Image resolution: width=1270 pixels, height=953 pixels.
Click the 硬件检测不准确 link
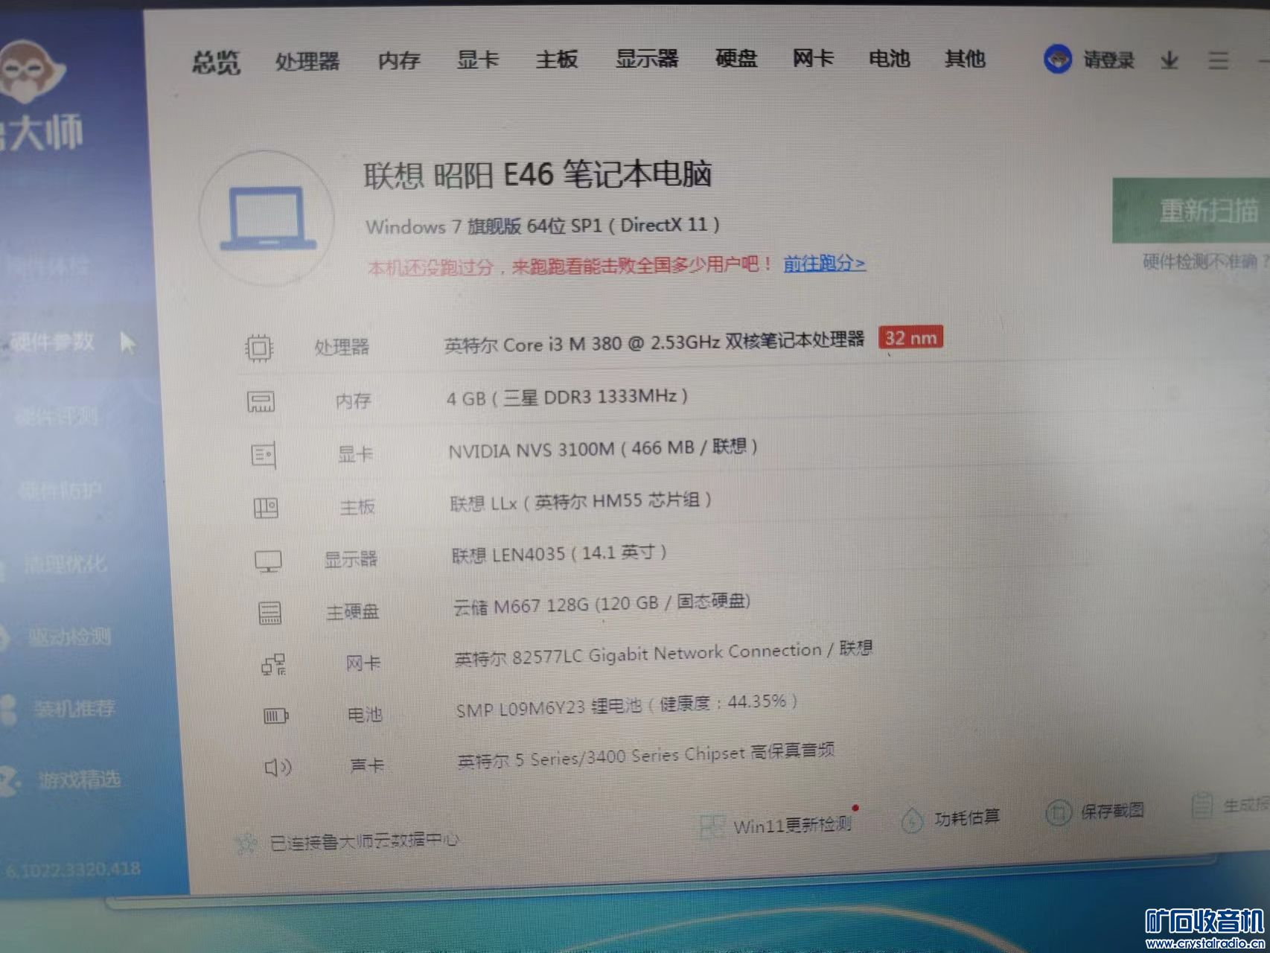coord(1204,261)
